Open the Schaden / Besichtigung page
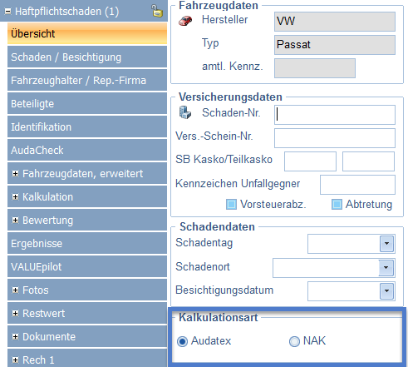Viewport: 408px width, 367px height. point(87,57)
